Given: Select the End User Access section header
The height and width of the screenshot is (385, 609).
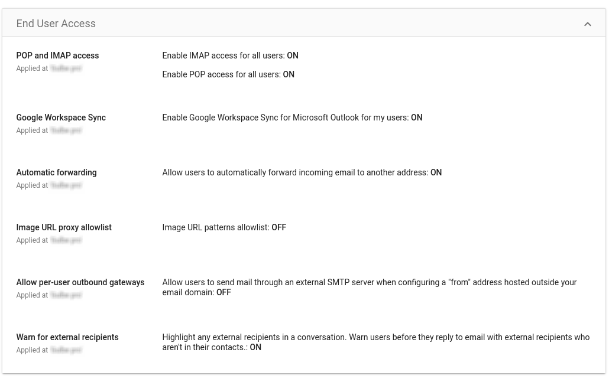Looking at the screenshot, I should pos(56,24).
